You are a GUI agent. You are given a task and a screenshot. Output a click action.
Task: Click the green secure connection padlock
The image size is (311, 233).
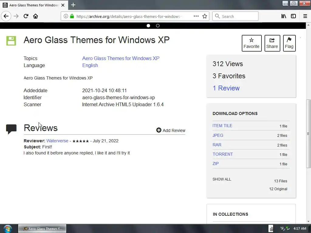pyautogui.click(x=72, y=16)
